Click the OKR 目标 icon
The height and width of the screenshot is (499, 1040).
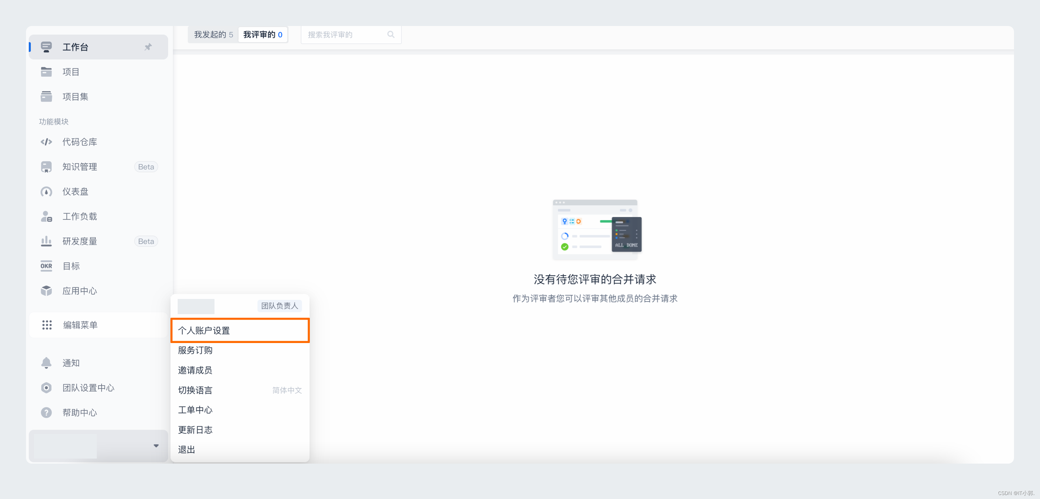pyautogui.click(x=47, y=266)
